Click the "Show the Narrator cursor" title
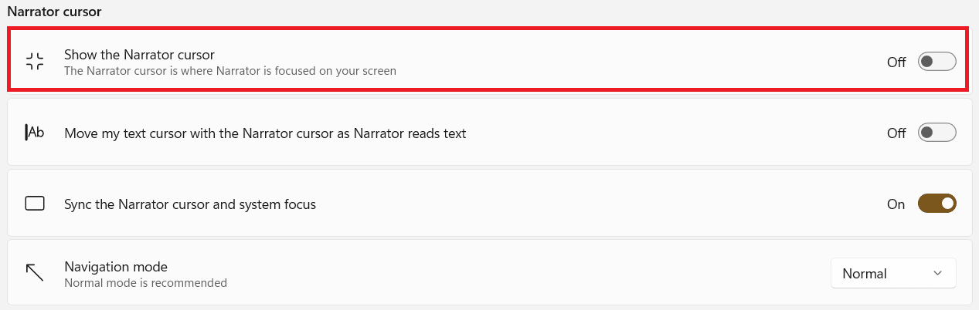Image resolution: width=979 pixels, height=310 pixels. [x=139, y=55]
